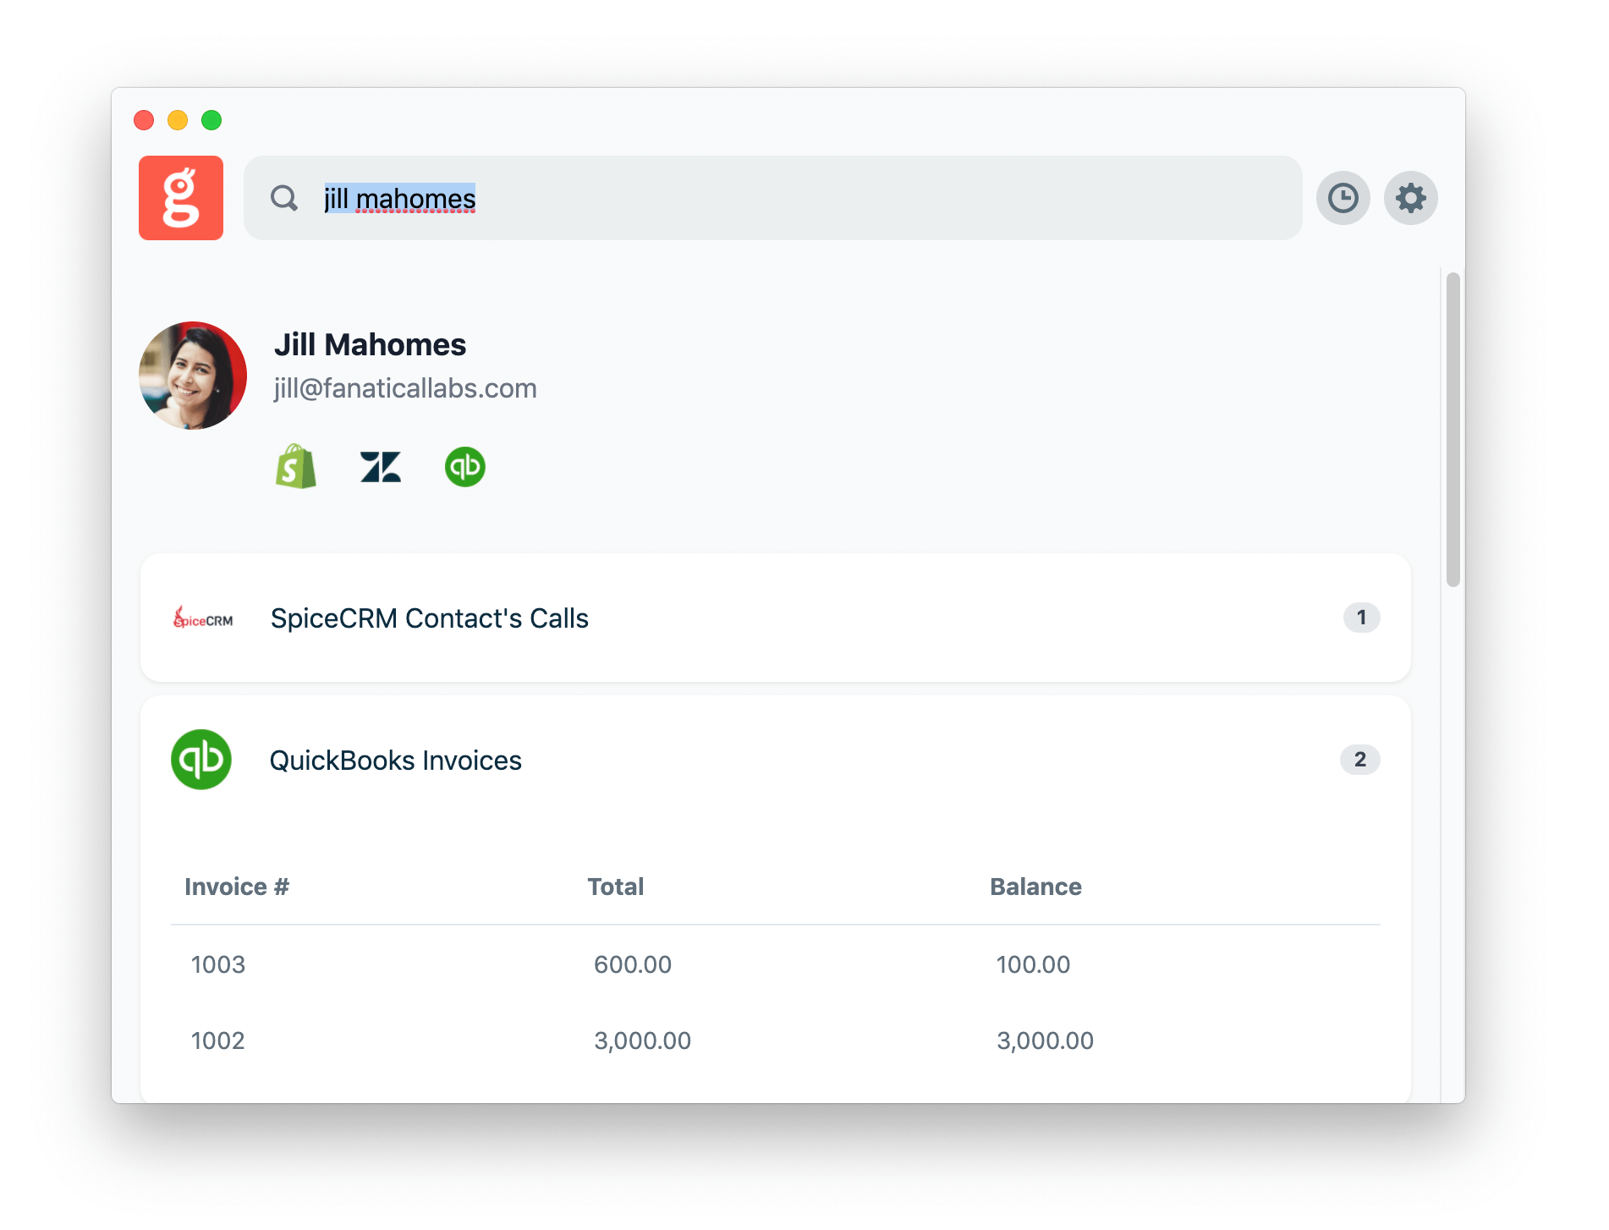Click the QuickBooks logo in invoices card
This screenshot has width=1609, height=1230.
point(201,760)
